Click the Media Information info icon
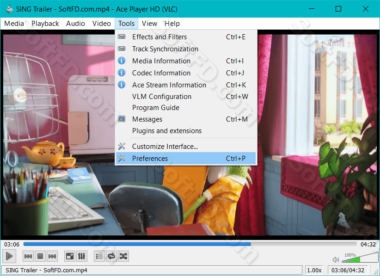 click(122, 61)
